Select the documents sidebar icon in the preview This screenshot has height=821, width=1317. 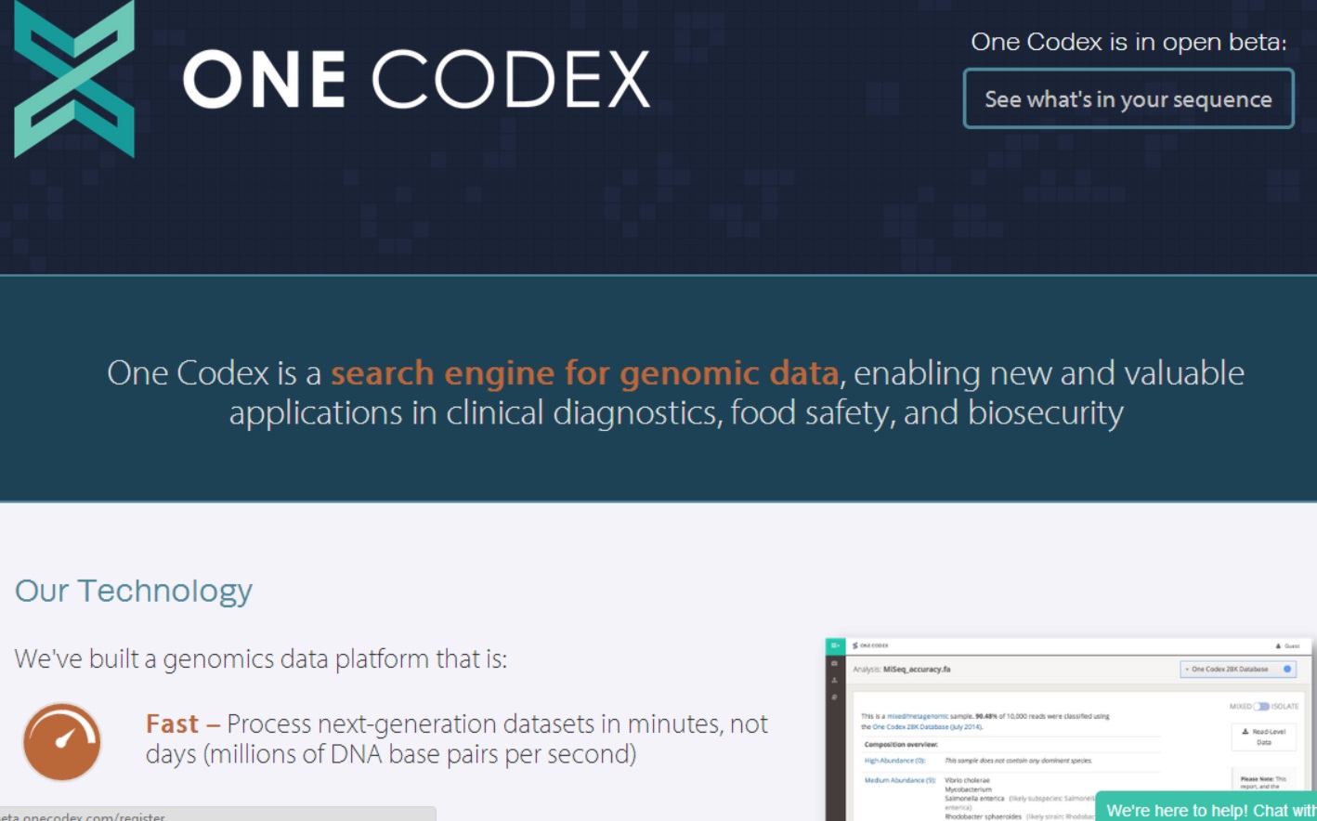click(835, 697)
